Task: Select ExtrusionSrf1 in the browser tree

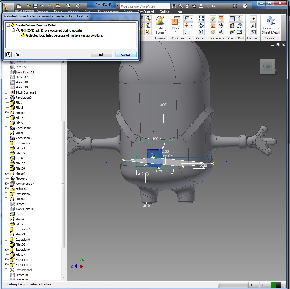Action: pyautogui.click(x=24, y=270)
